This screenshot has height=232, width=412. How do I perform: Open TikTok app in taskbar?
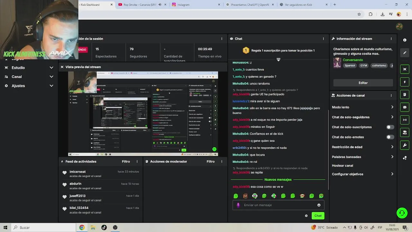coord(104,227)
